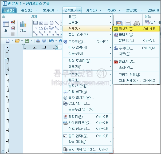Screen dimensions: 161x154
Task: Click the print icon in toolbar
Action: (x=38, y=41)
